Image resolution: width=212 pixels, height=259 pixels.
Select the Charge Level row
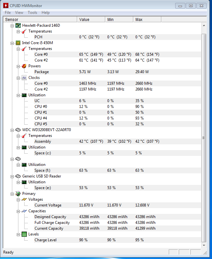(117, 240)
